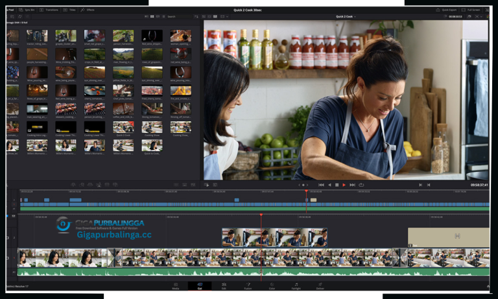Step one frame back with reverse button

click(329, 185)
